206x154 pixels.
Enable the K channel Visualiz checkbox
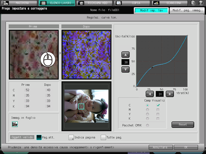coord(158,119)
